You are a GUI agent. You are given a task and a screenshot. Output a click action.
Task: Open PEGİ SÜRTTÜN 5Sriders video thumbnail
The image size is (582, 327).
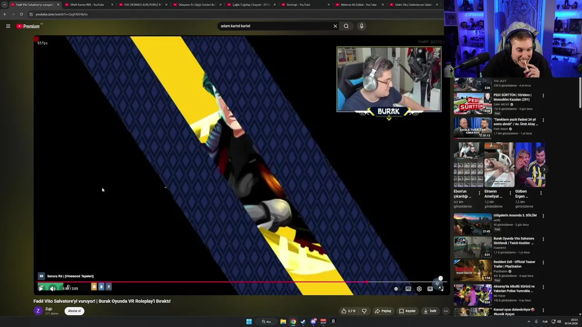(472, 104)
